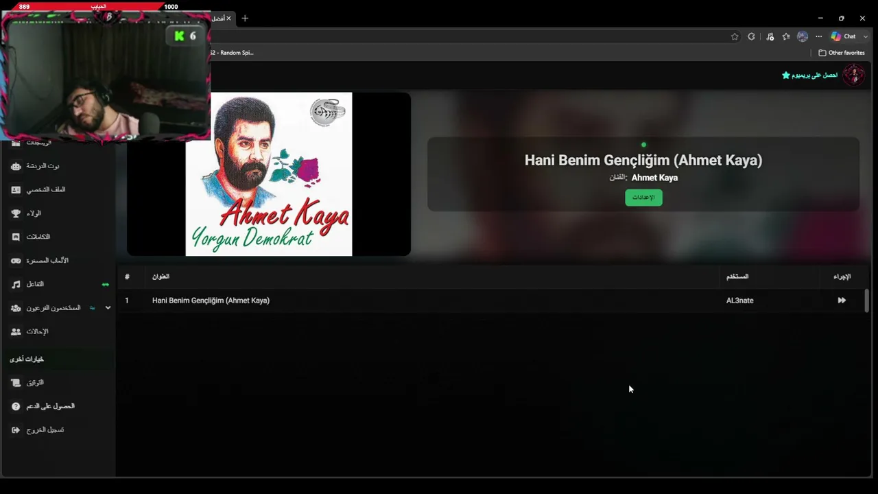Click the action (الإجراء) column header
The height and width of the screenshot is (494, 878).
(x=842, y=277)
